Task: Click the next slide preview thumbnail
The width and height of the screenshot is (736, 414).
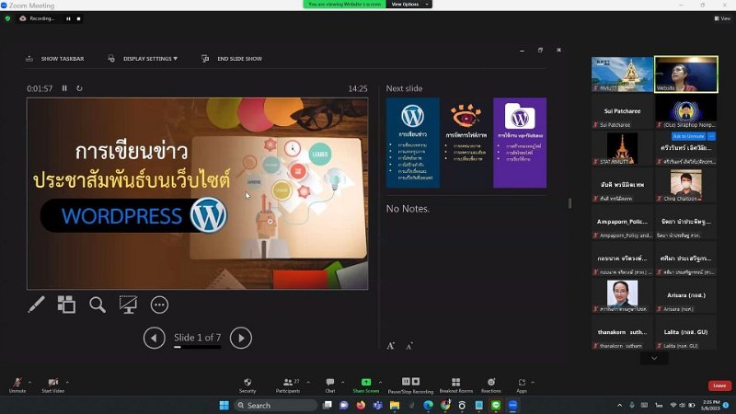Action: pyautogui.click(x=466, y=143)
